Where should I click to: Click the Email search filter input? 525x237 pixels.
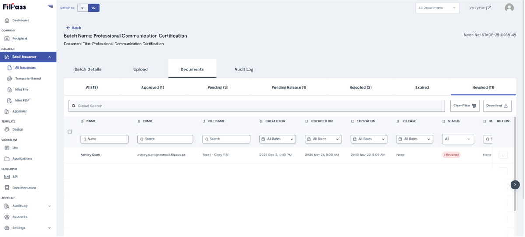pyautogui.click(x=165, y=139)
